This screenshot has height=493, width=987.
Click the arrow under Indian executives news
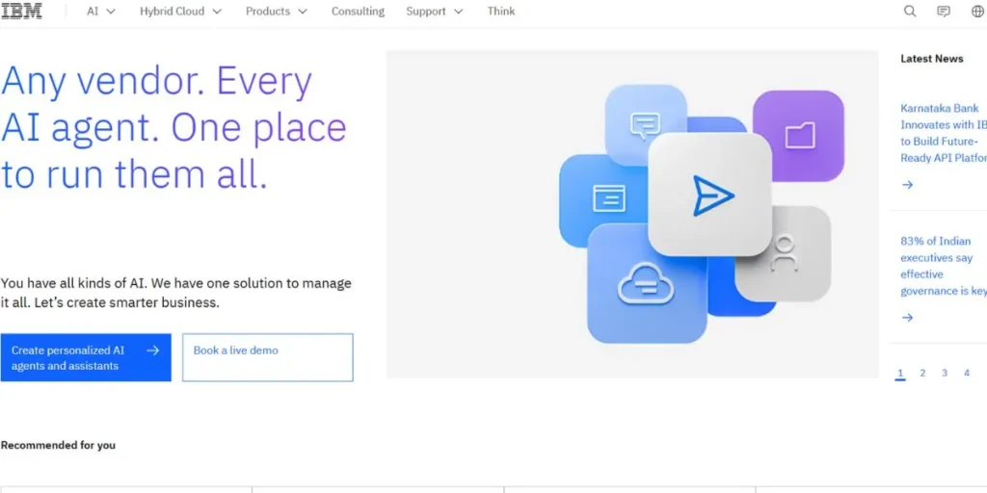pyautogui.click(x=907, y=318)
